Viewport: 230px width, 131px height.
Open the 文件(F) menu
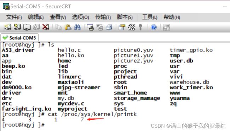coord(14,17)
